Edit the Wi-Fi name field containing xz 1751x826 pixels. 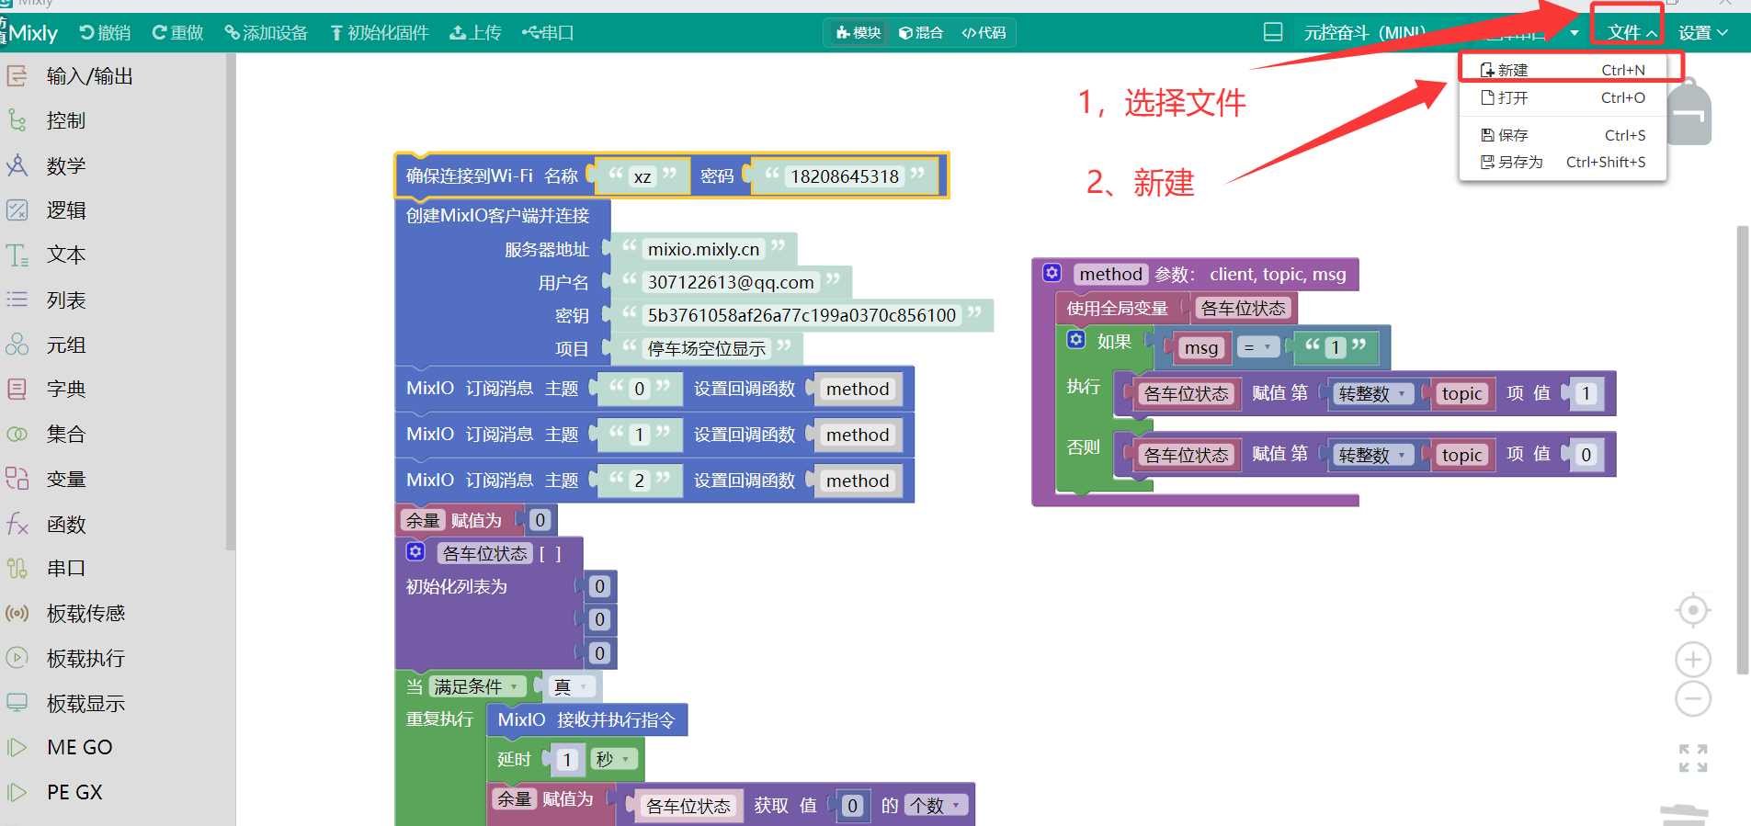tap(642, 176)
